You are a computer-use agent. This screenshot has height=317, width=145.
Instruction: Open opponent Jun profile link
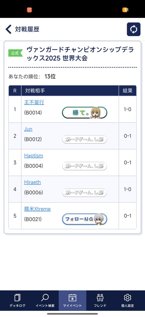(28, 129)
